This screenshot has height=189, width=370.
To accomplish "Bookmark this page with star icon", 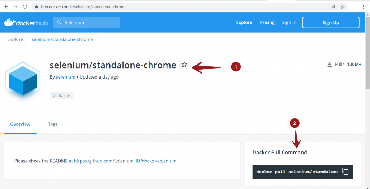I will click(x=343, y=7).
